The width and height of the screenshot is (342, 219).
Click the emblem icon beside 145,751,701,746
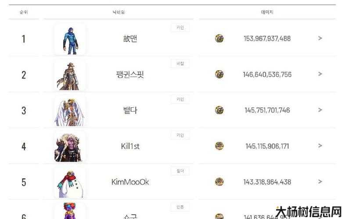219,110
